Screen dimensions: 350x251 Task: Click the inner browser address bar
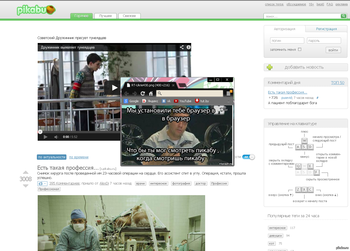click(190, 93)
